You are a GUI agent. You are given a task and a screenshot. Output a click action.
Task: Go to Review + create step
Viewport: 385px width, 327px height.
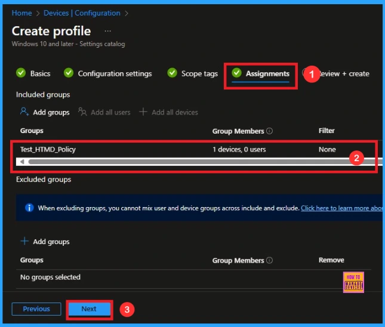[x=344, y=73]
